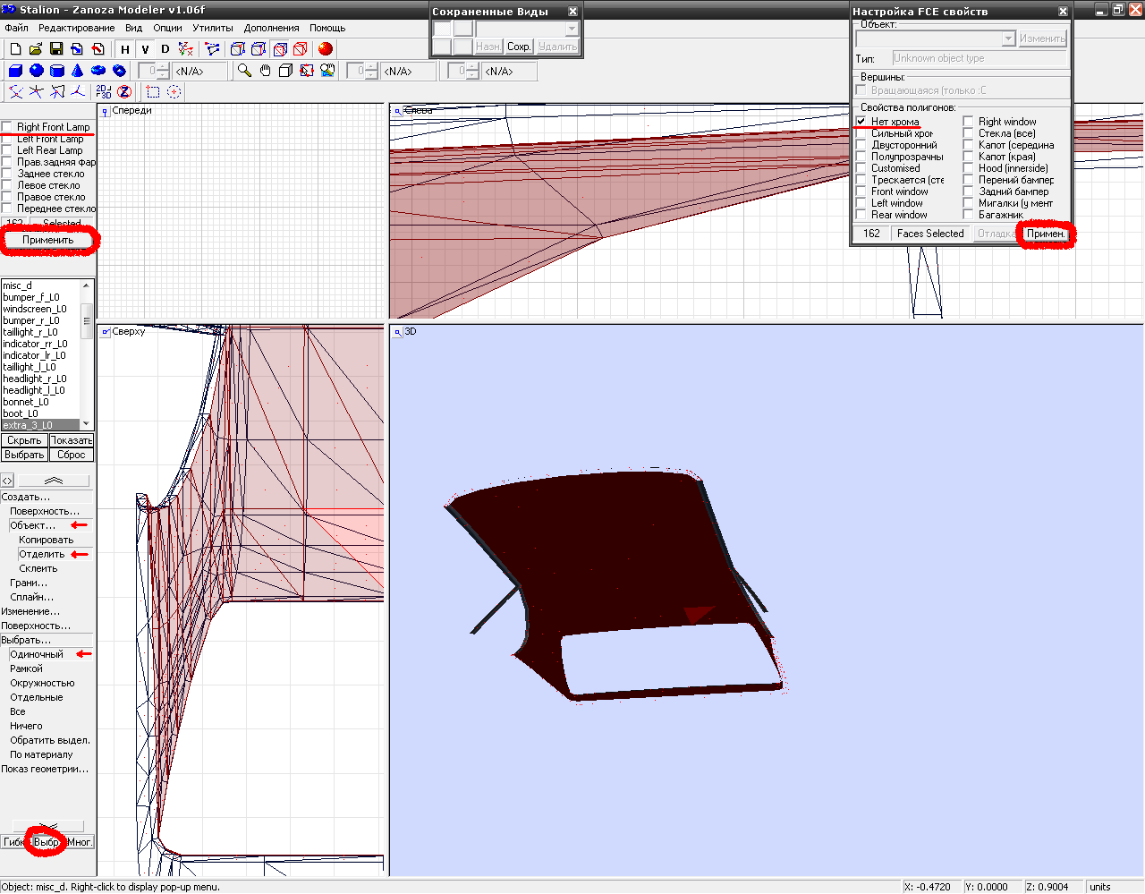Click the Скрыть button
The width and height of the screenshot is (1145, 894).
pyautogui.click(x=24, y=440)
